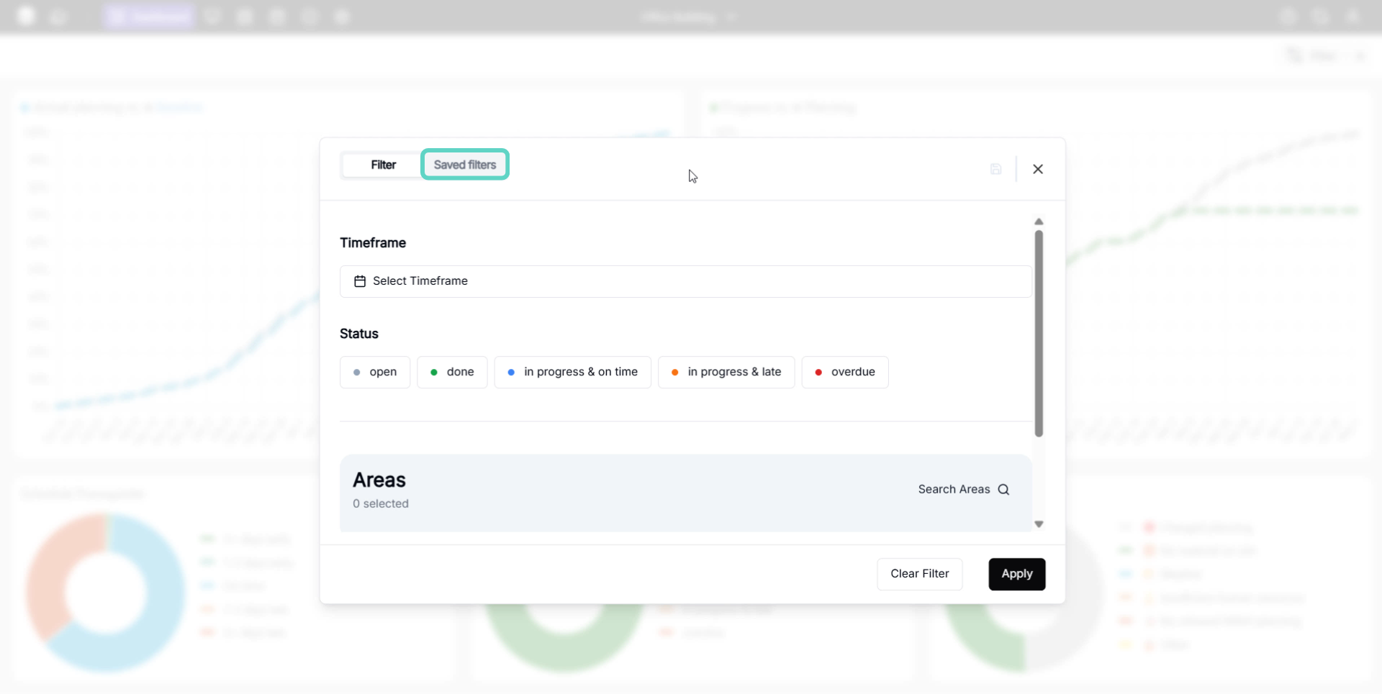Image resolution: width=1382 pixels, height=694 pixels.
Task: Click the magnifier icon beside Search Areas
Action: pyautogui.click(x=1003, y=490)
